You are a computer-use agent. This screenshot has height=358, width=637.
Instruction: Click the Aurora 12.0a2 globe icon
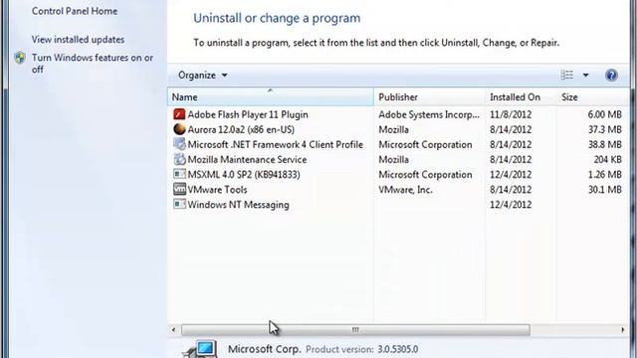pyautogui.click(x=179, y=129)
